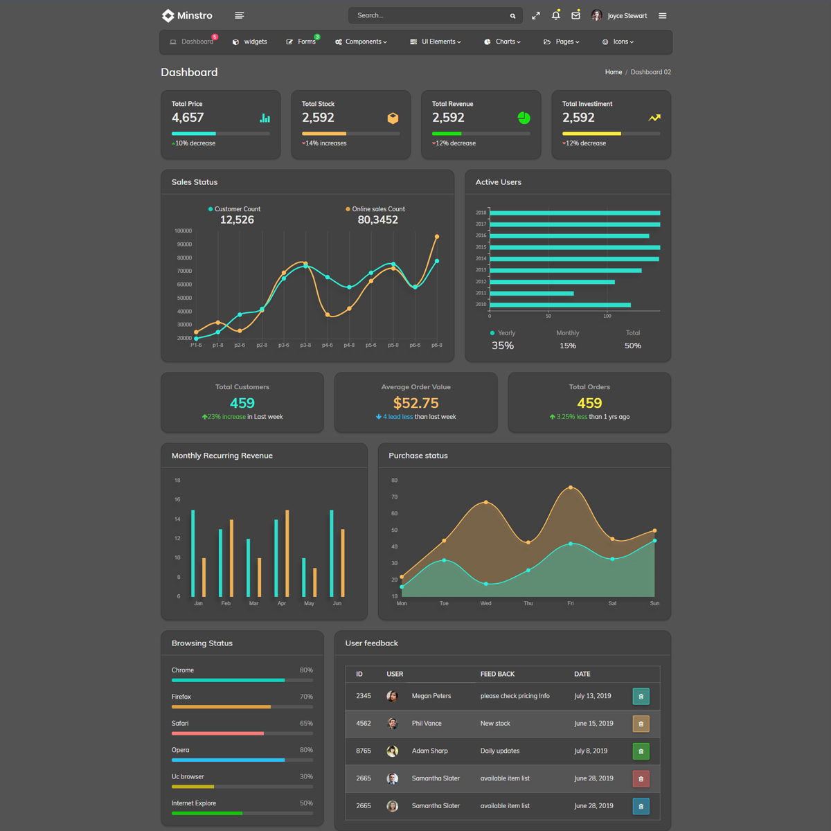Go to Home breadcrumb link

click(613, 72)
